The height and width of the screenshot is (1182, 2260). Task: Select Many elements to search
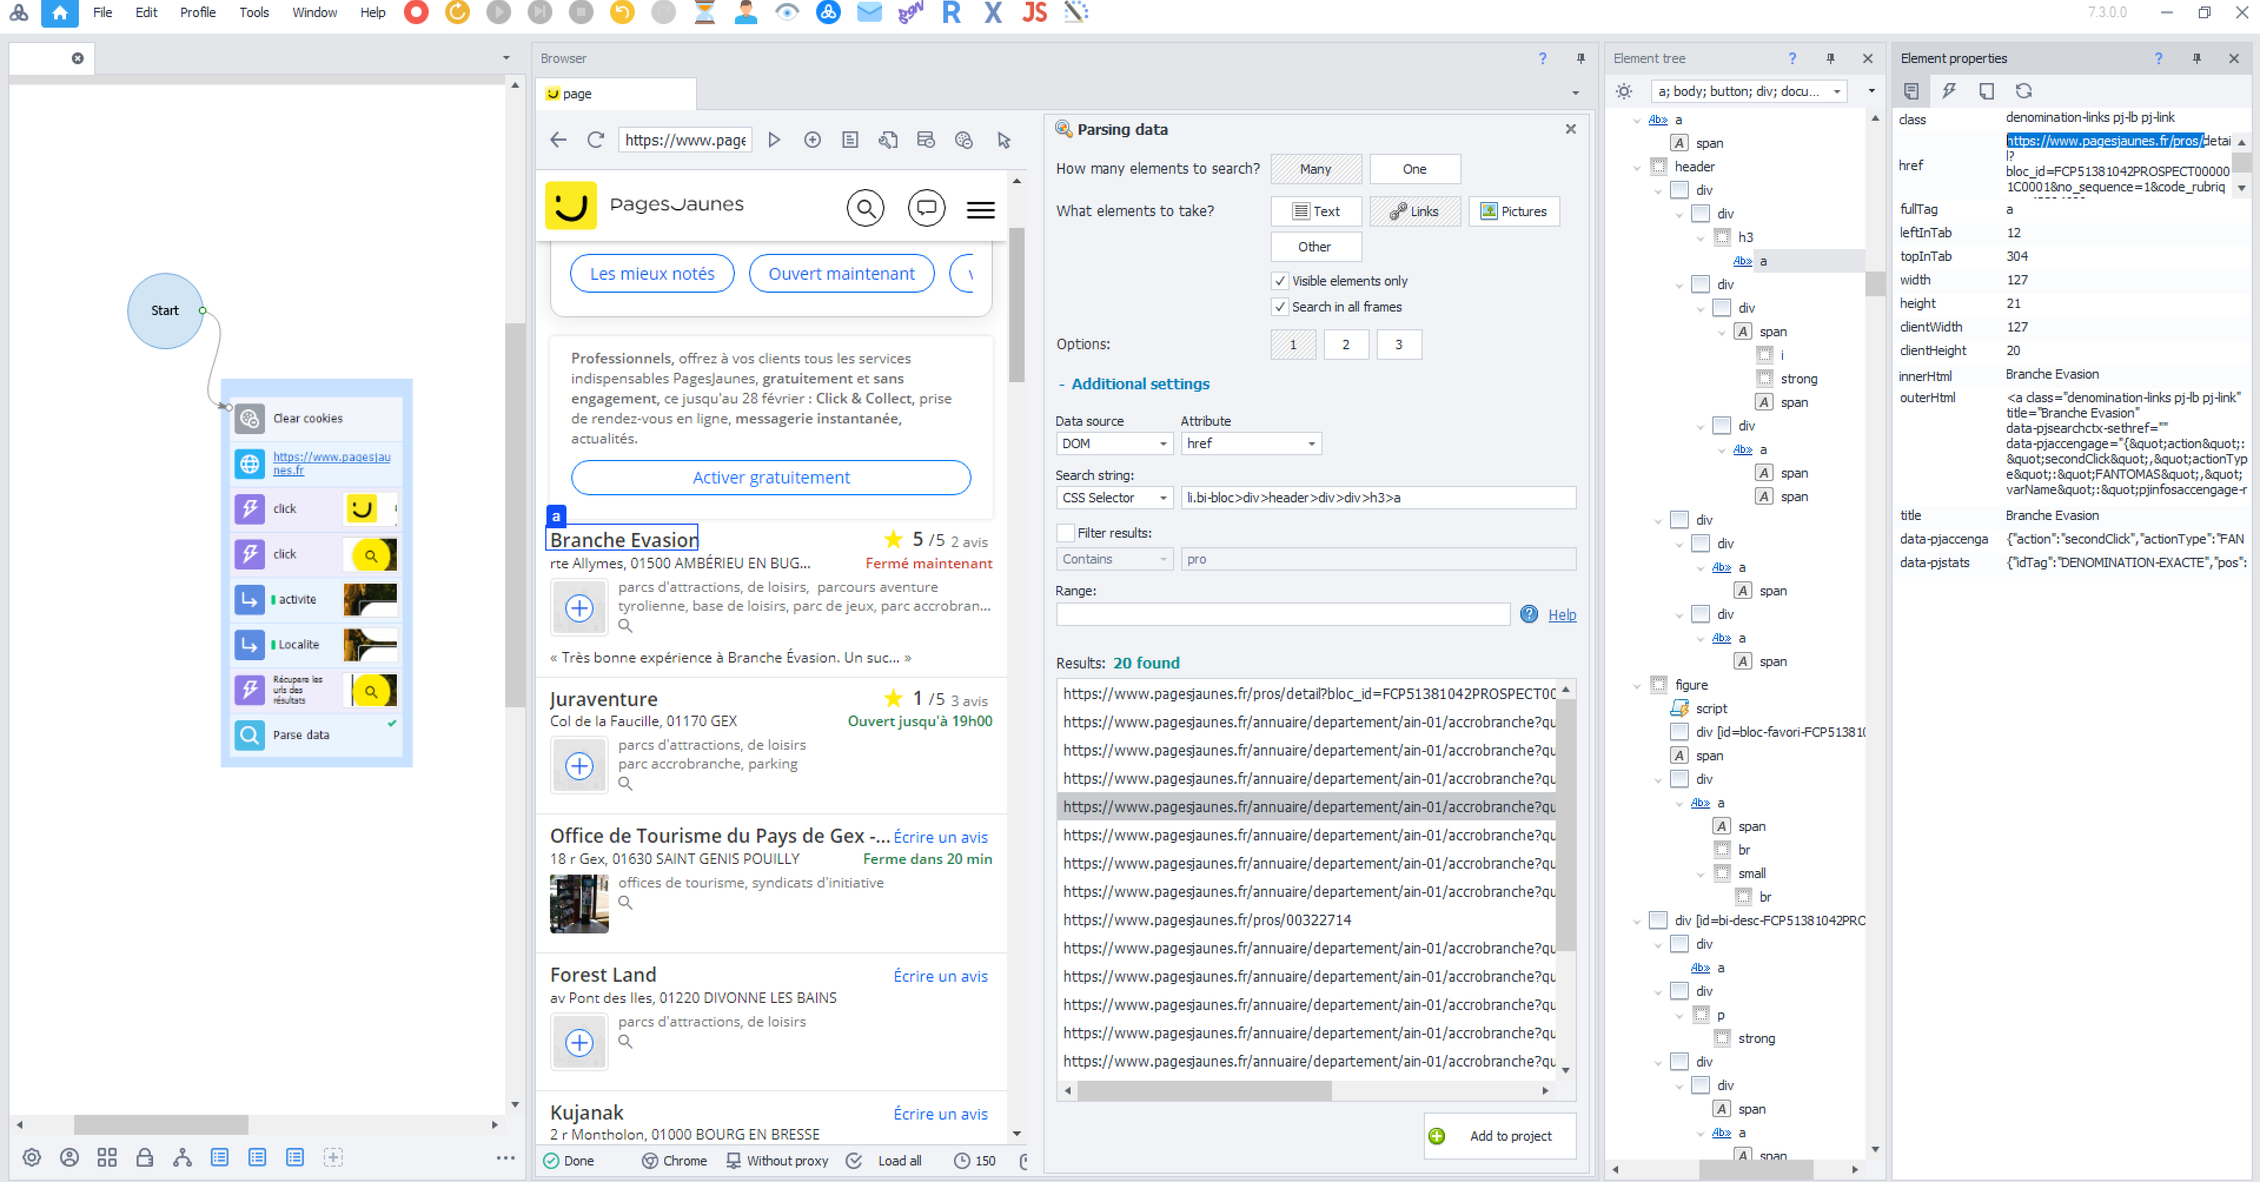(x=1316, y=168)
